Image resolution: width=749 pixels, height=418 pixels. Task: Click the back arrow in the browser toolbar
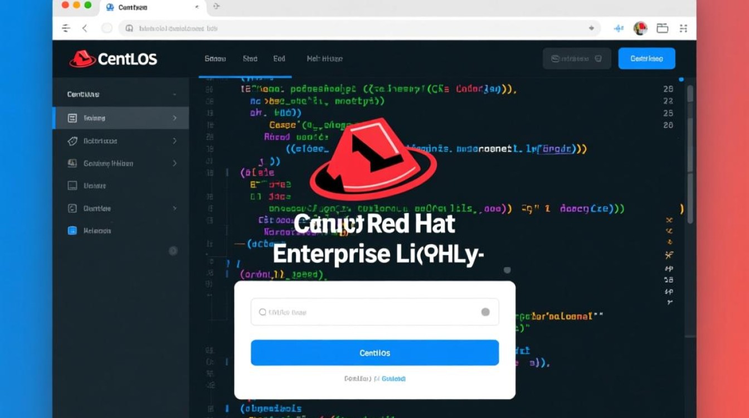pyautogui.click(x=85, y=28)
